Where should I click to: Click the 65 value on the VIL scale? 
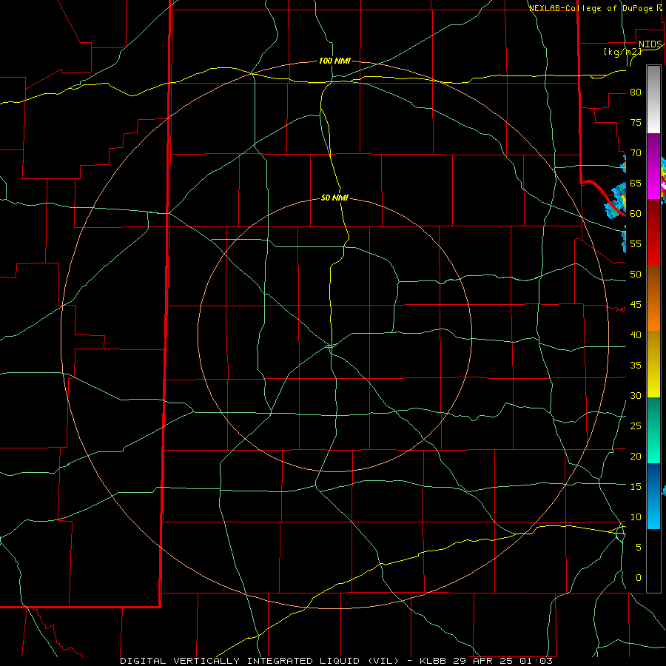(x=636, y=184)
